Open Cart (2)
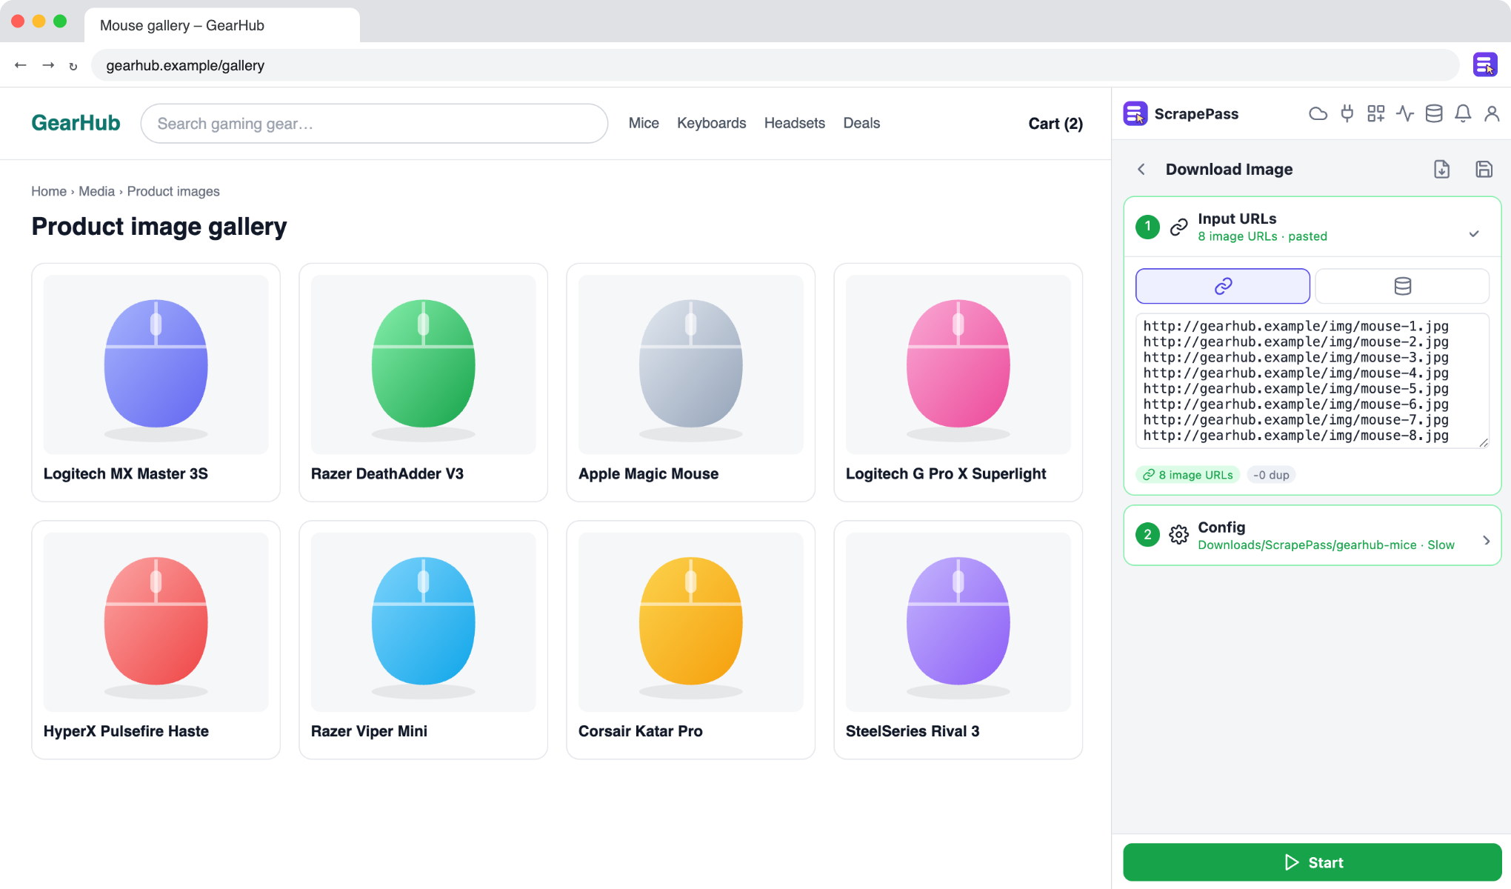The width and height of the screenshot is (1511, 889). (1055, 124)
